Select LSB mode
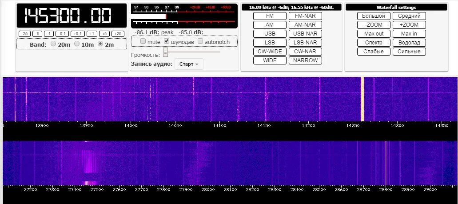The image size is (458, 204). click(270, 43)
